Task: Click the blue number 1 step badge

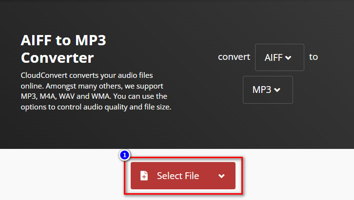Action: (125, 155)
